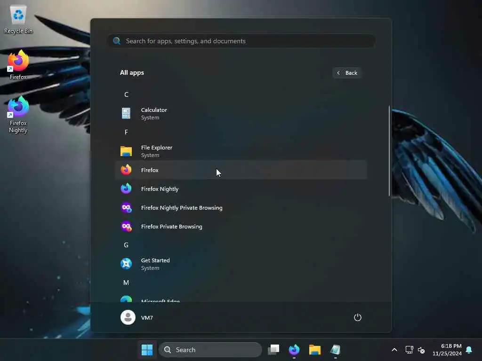Click the "All apps" heading
Screen dimensions: 482x361
point(132,73)
